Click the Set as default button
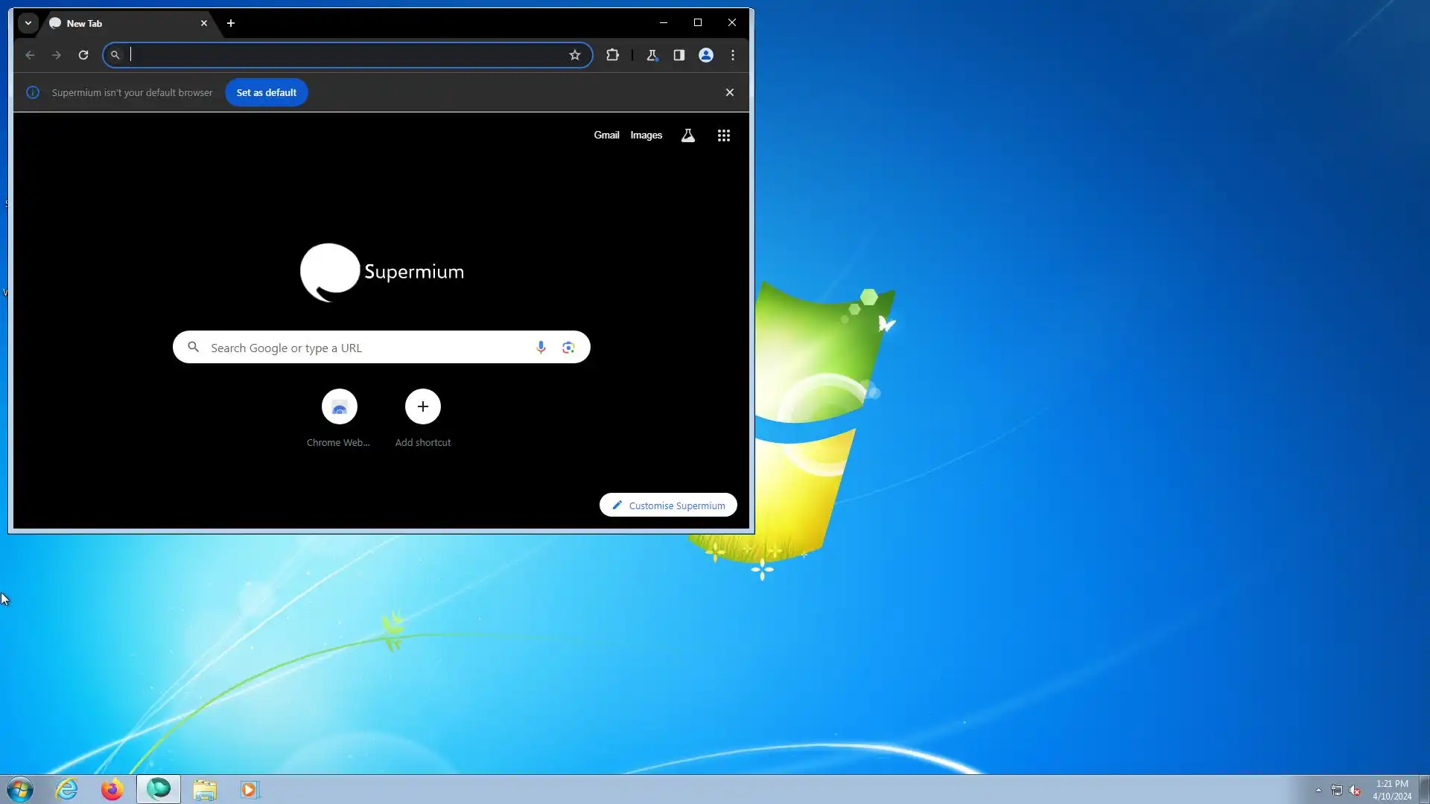The image size is (1430, 804). tap(266, 92)
